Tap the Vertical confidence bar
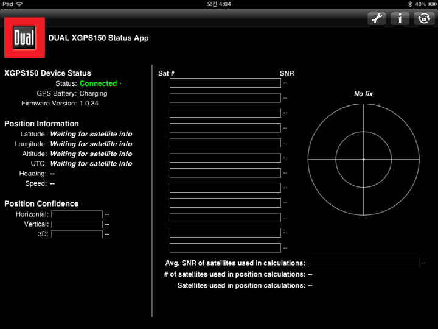The height and width of the screenshot is (329, 438). 77,224
